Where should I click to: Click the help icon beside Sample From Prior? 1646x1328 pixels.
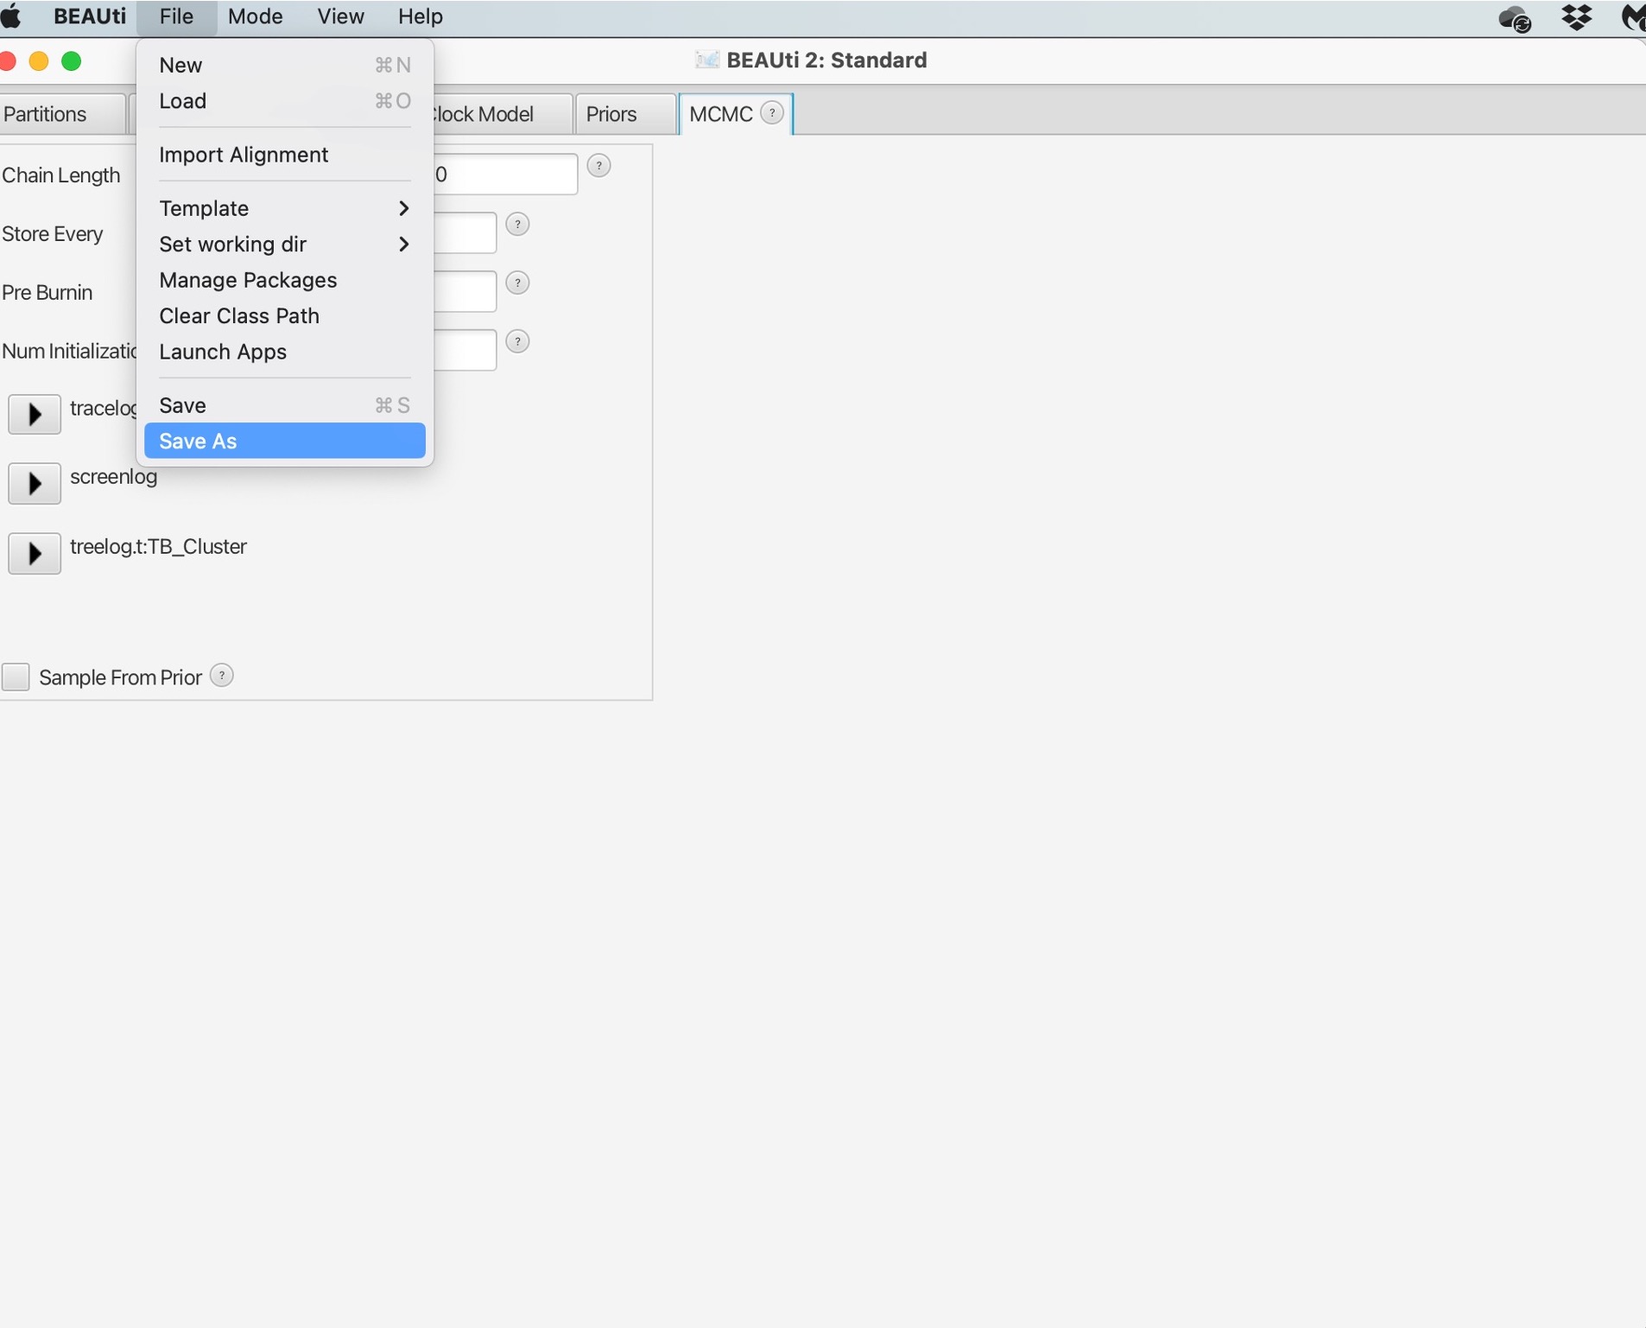click(x=222, y=676)
